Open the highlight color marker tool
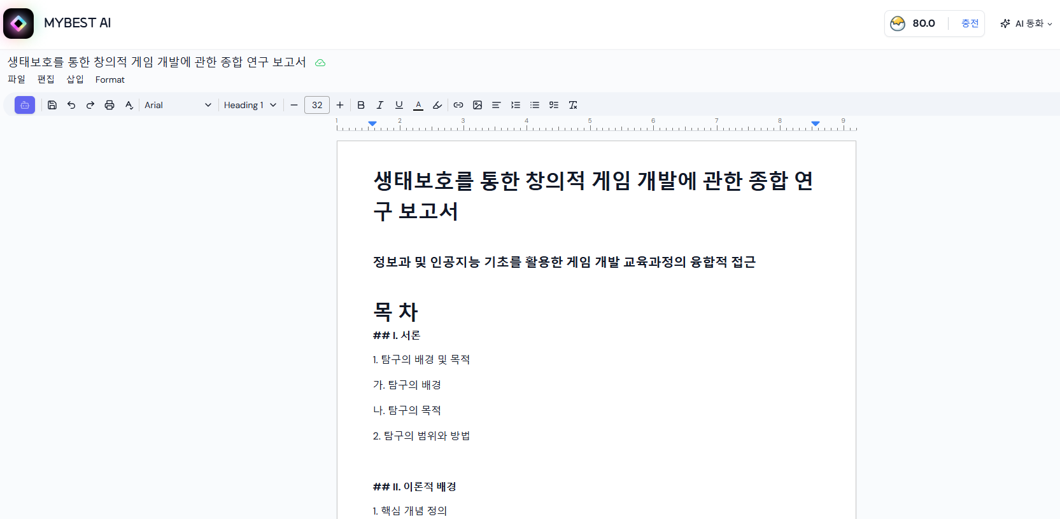The image size is (1060, 519). [x=437, y=105]
